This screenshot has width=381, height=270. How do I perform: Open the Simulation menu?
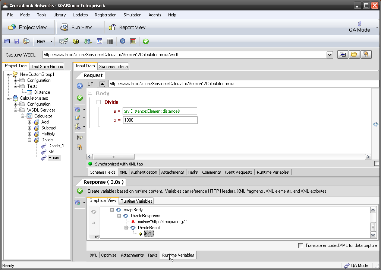coord(132,15)
